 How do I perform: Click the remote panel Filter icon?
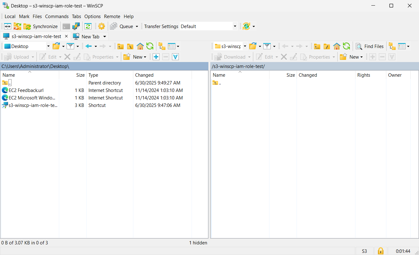point(267,46)
